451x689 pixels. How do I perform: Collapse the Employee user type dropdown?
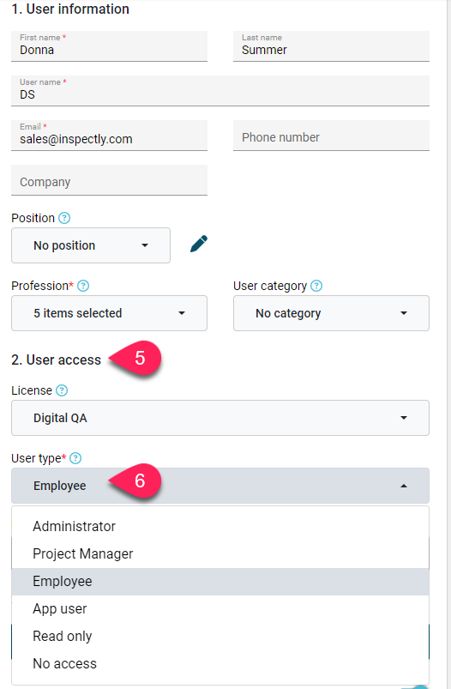(x=220, y=486)
